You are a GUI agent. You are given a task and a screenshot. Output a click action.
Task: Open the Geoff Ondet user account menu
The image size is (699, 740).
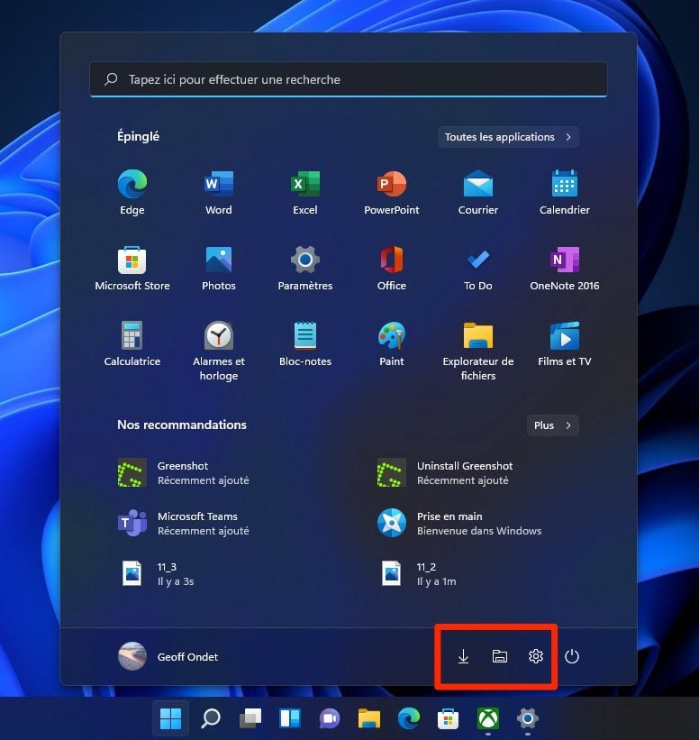168,656
